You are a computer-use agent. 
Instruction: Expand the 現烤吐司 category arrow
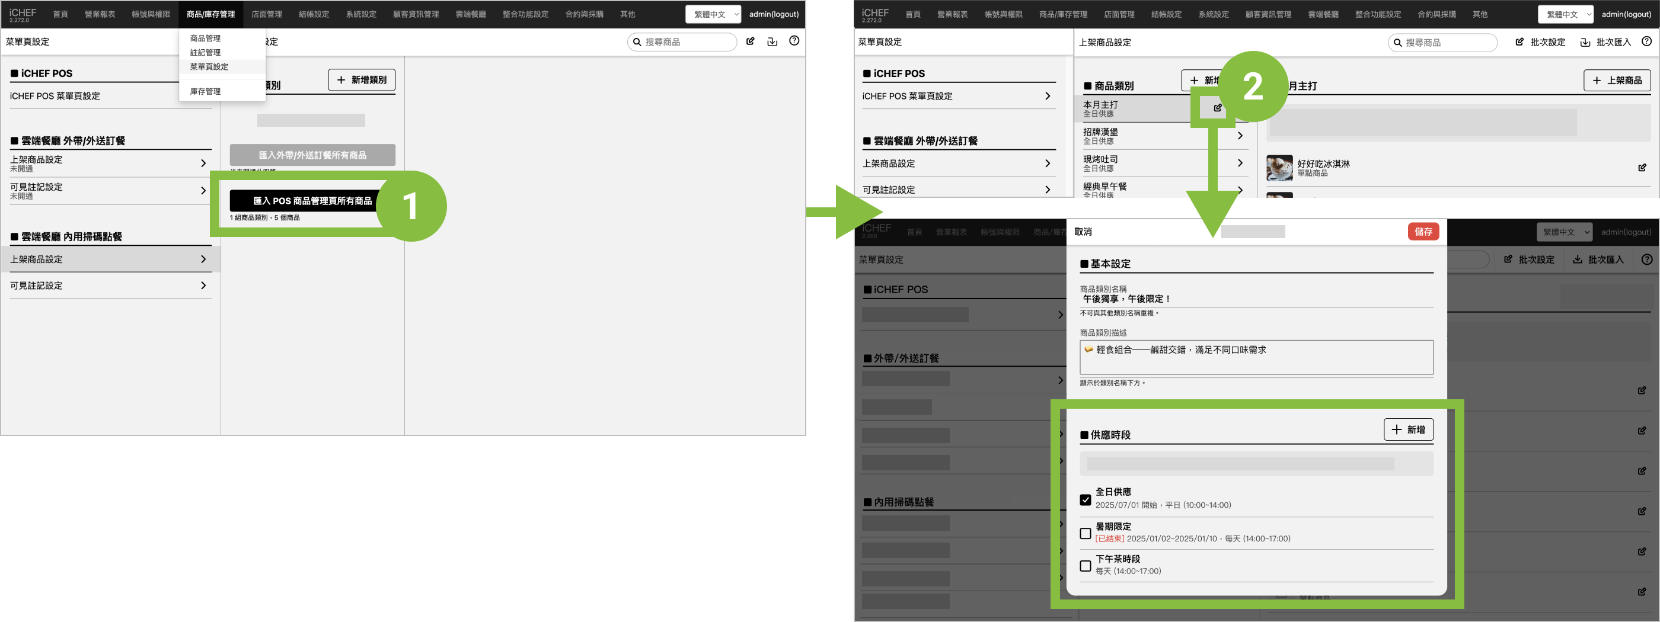pos(1239,163)
